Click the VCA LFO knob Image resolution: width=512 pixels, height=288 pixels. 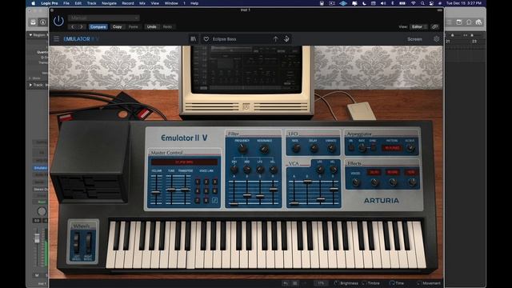320,169
